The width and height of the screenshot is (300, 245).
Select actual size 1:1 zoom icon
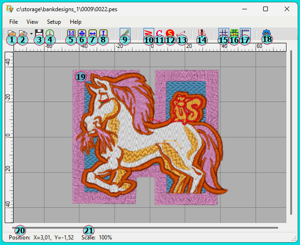tap(71, 34)
